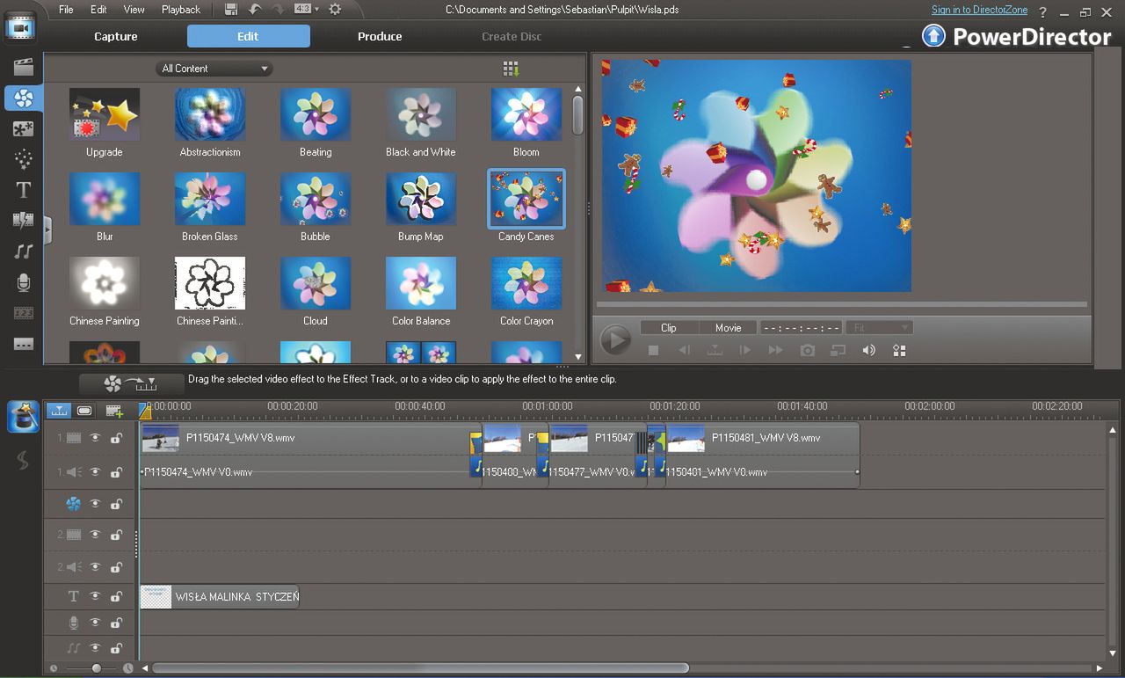The height and width of the screenshot is (678, 1125).
Task: Select the Bloom effect thumbnail
Action: (526, 114)
